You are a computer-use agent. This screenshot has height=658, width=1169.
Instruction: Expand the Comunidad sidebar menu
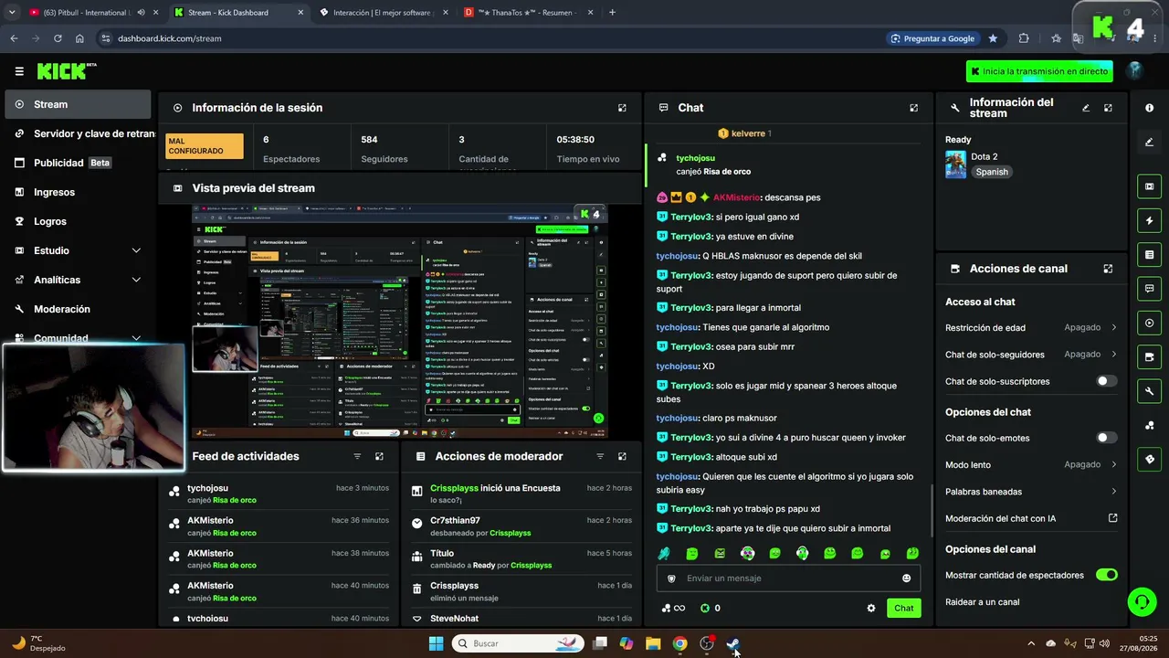78,338
